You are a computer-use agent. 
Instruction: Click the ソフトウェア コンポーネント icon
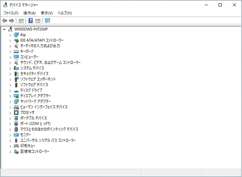(x=16, y=79)
